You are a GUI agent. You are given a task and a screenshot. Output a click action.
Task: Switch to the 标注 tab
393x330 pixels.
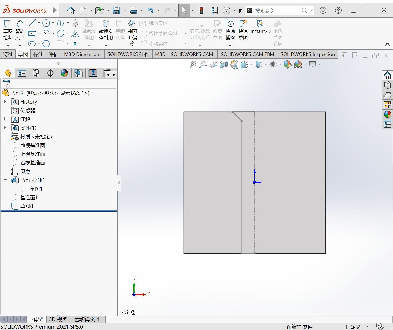38,54
